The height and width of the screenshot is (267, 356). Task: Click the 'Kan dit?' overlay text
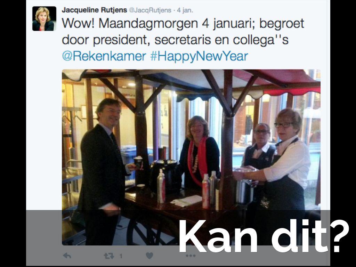coord(264,236)
